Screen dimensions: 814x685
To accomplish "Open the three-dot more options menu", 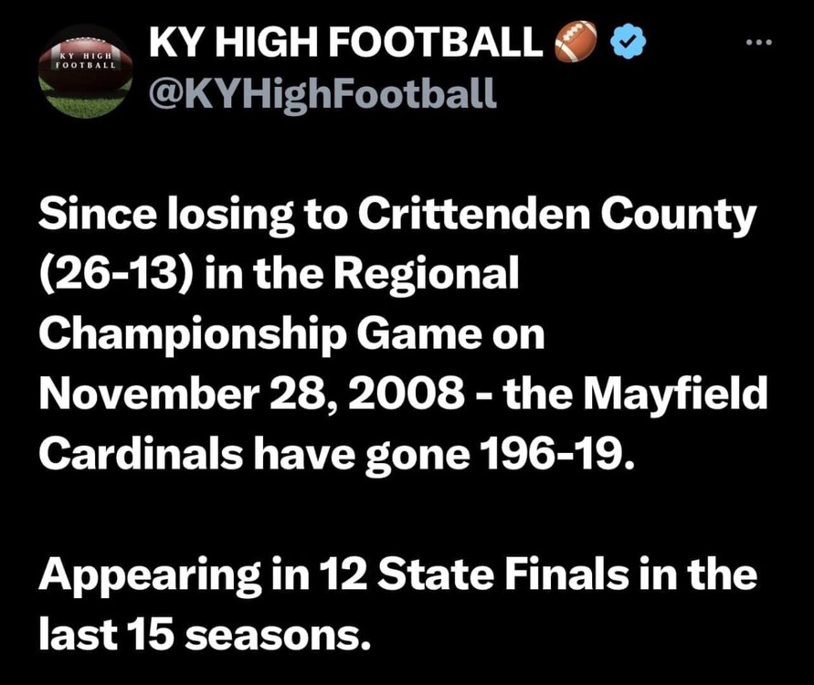I will (759, 41).
